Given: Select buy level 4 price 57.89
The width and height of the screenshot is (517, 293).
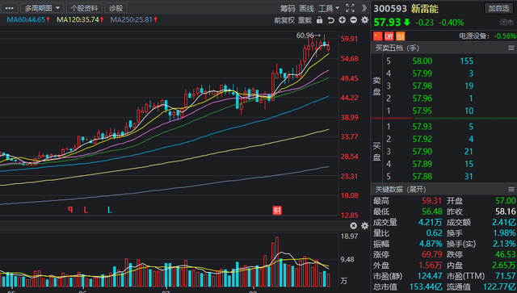Looking at the screenshot, I should point(422,164).
